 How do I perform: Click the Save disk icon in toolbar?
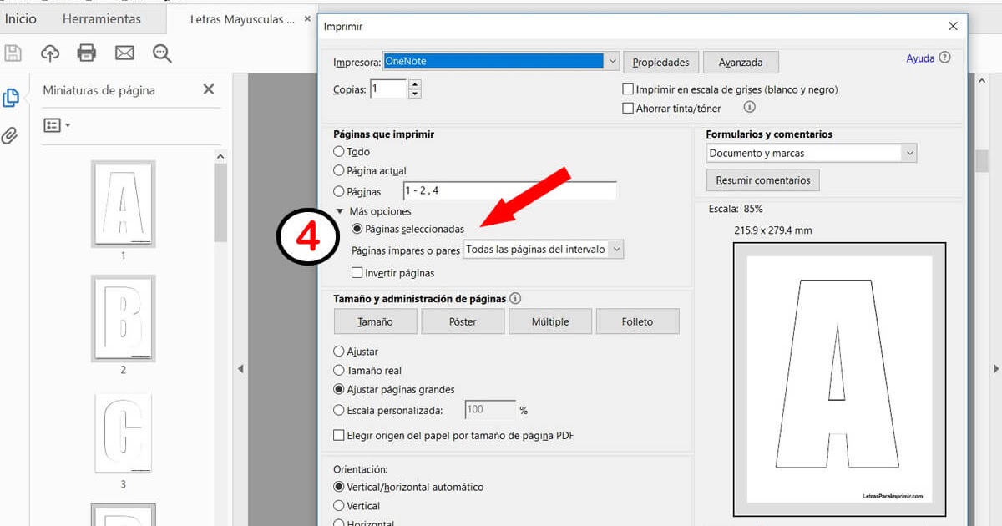[13, 53]
